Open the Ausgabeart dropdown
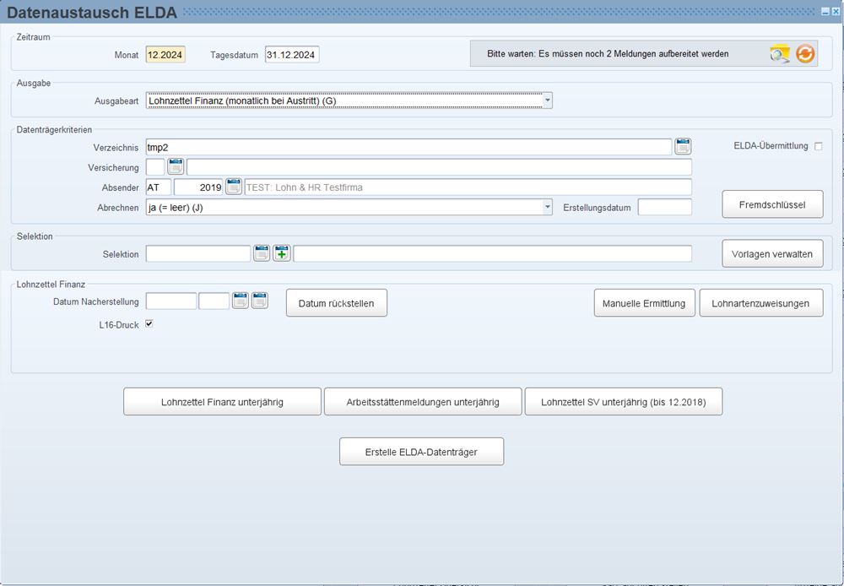844x586 pixels. 547,100
